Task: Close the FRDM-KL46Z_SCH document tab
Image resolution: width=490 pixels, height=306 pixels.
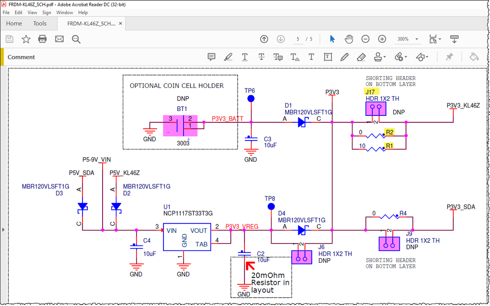Action: (x=120, y=24)
